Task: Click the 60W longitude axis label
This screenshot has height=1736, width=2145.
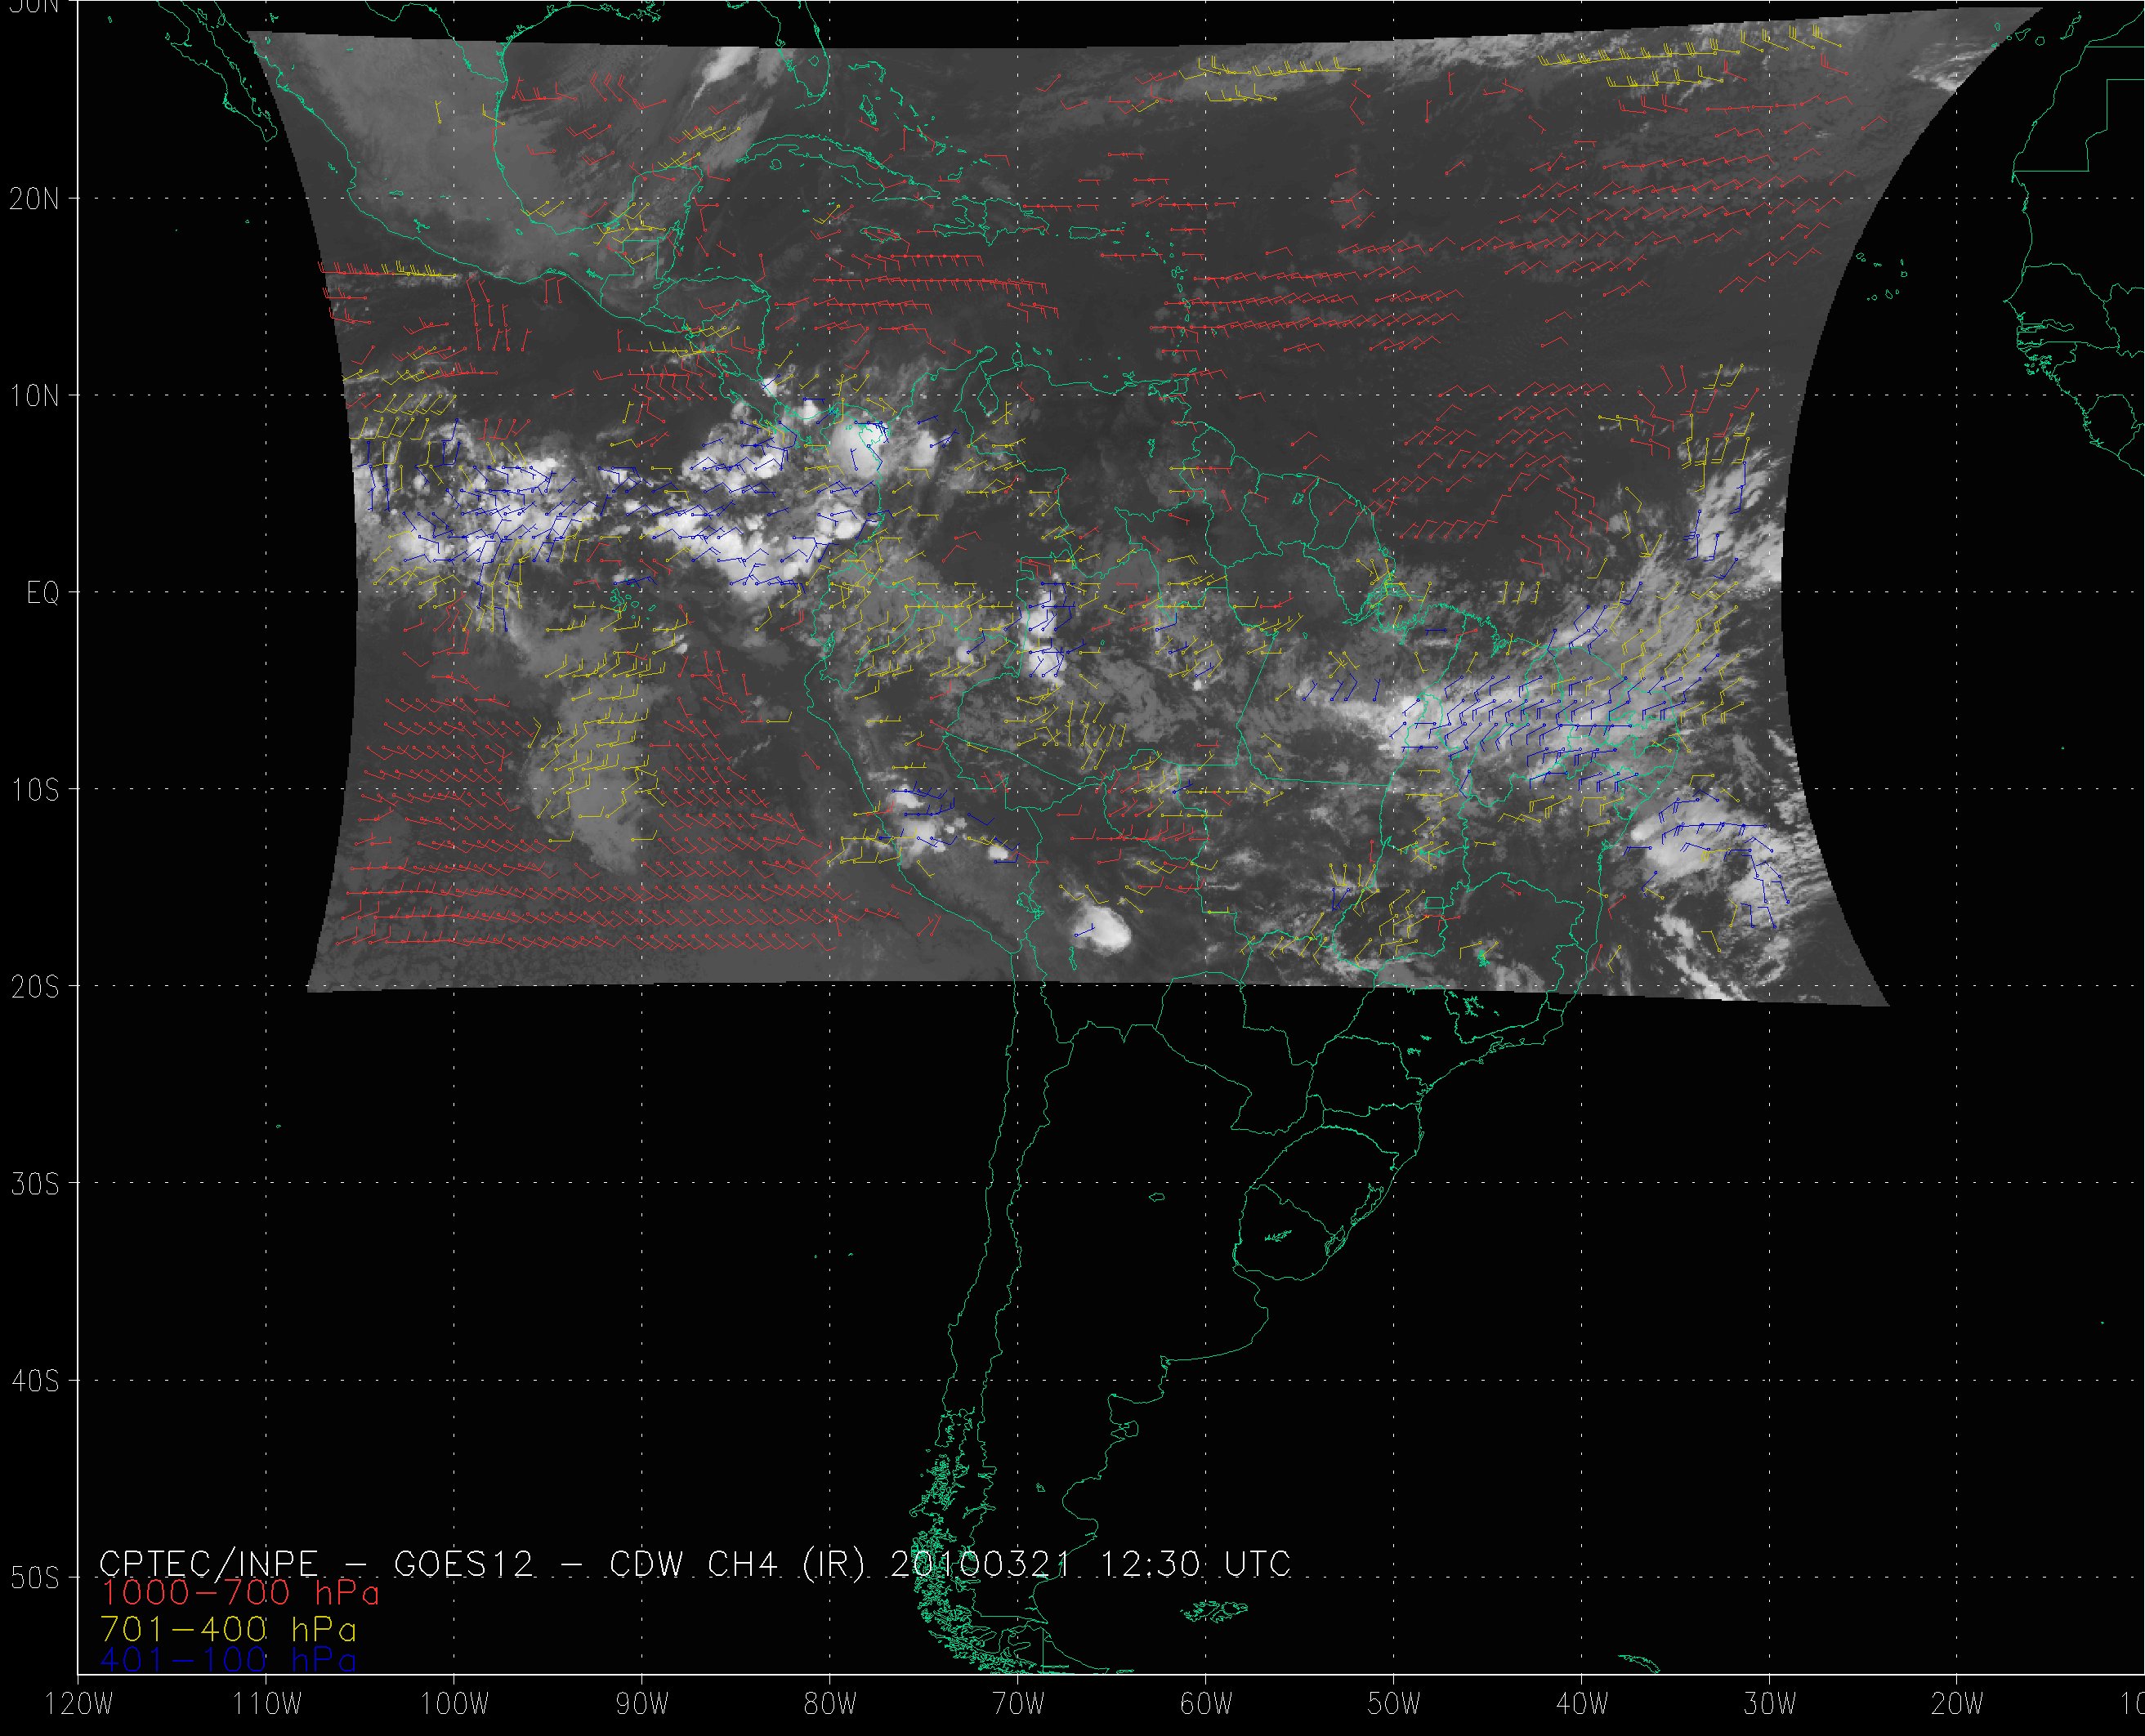Action: coord(1206,1704)
